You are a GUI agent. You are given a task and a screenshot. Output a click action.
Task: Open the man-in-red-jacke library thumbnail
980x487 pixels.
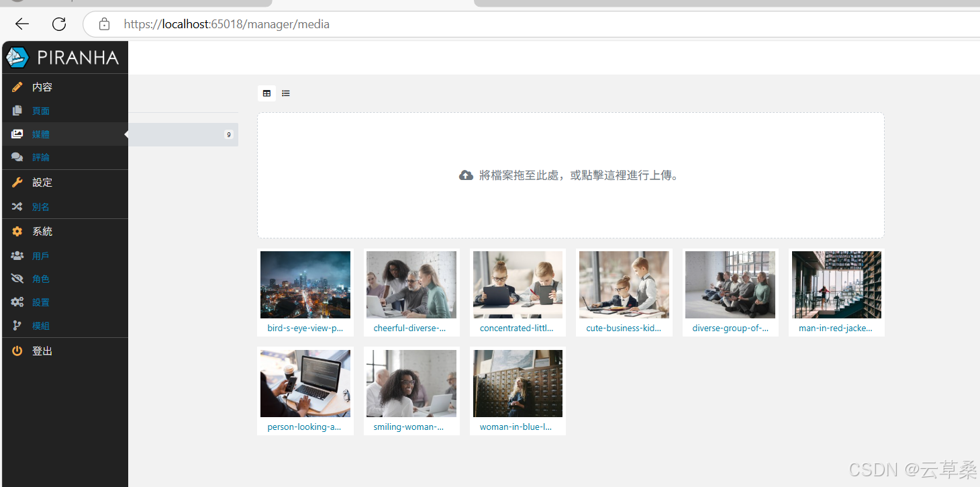[836, 285]
